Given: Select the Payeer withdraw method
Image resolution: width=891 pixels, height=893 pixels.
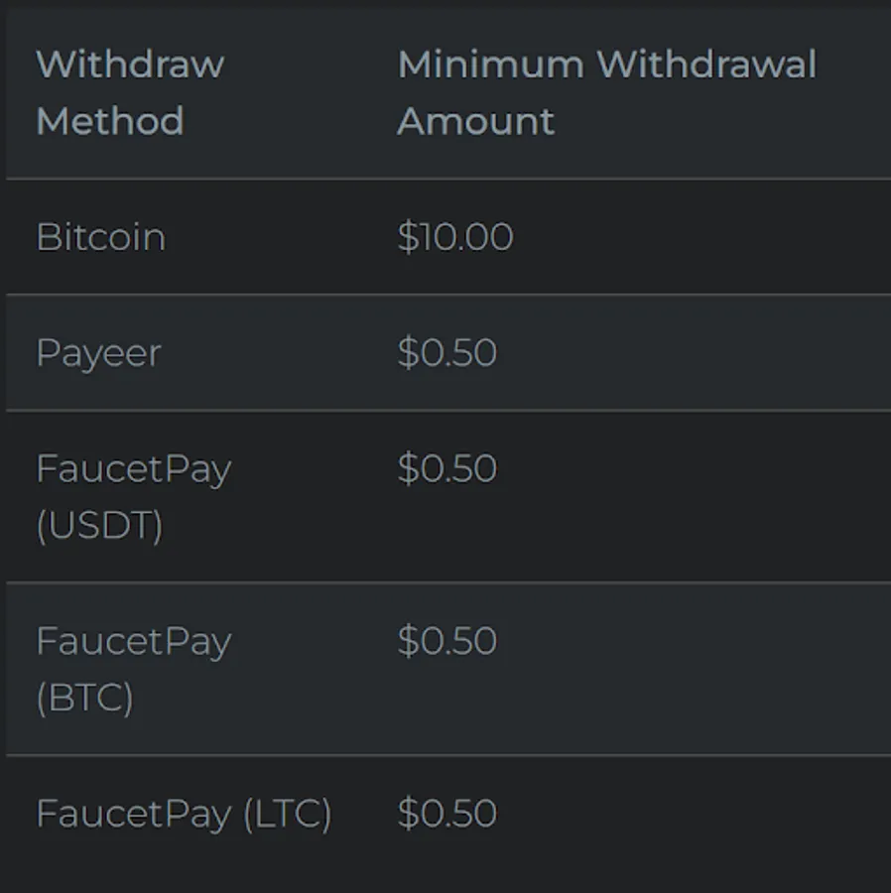Looking at the screenshot, I should [98, 353].
